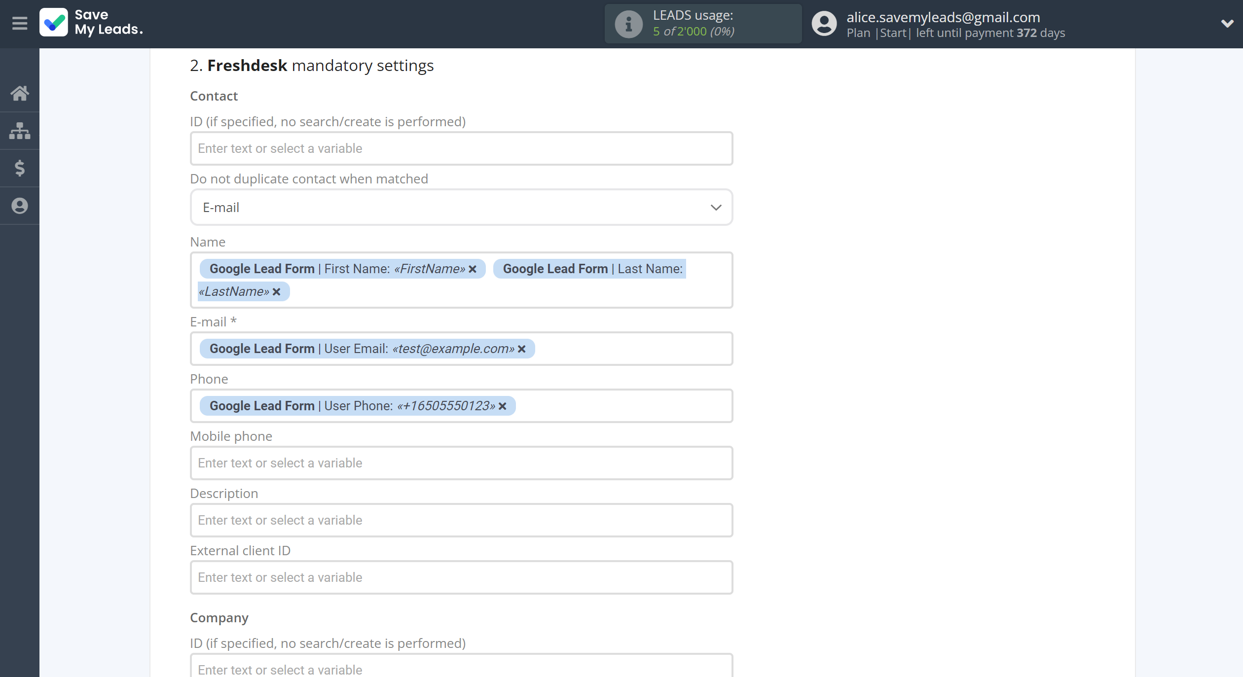Open the sidebar profile icon
Image resolution: width=1243 pixels, height=677 pixels.
[x=20, y=206]
